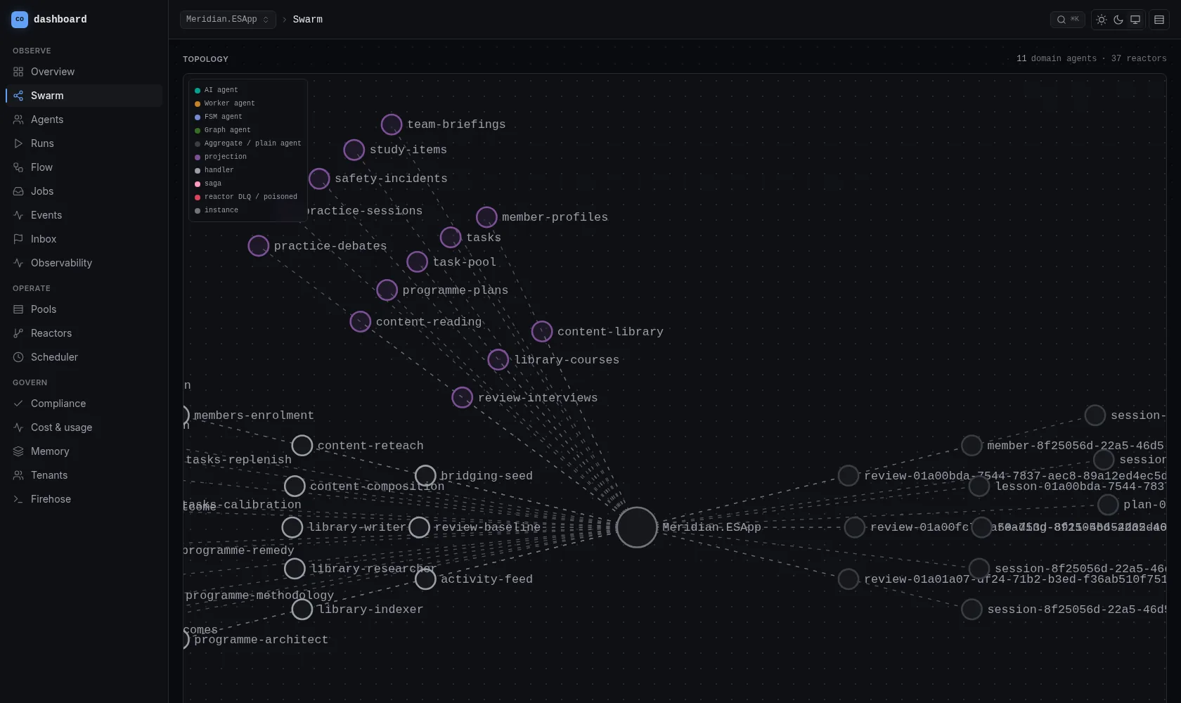1181x703 pixels.
Task: Select the task-pool node
Action: tap(418, 262)
